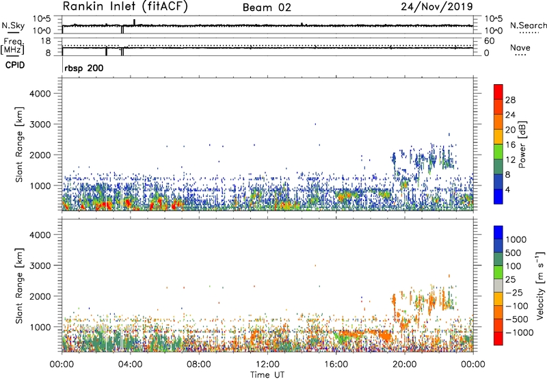Viewport: 547px width, 379px height.
Task: Click the 18 tick on frequency axis
Action: pyautogui.click(x=46, y=41)
